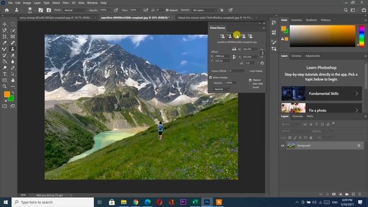Screen dimensions: 368x207
Task: Select the Lasso tool
Action: pyautogui.click(x=5, y=30)
